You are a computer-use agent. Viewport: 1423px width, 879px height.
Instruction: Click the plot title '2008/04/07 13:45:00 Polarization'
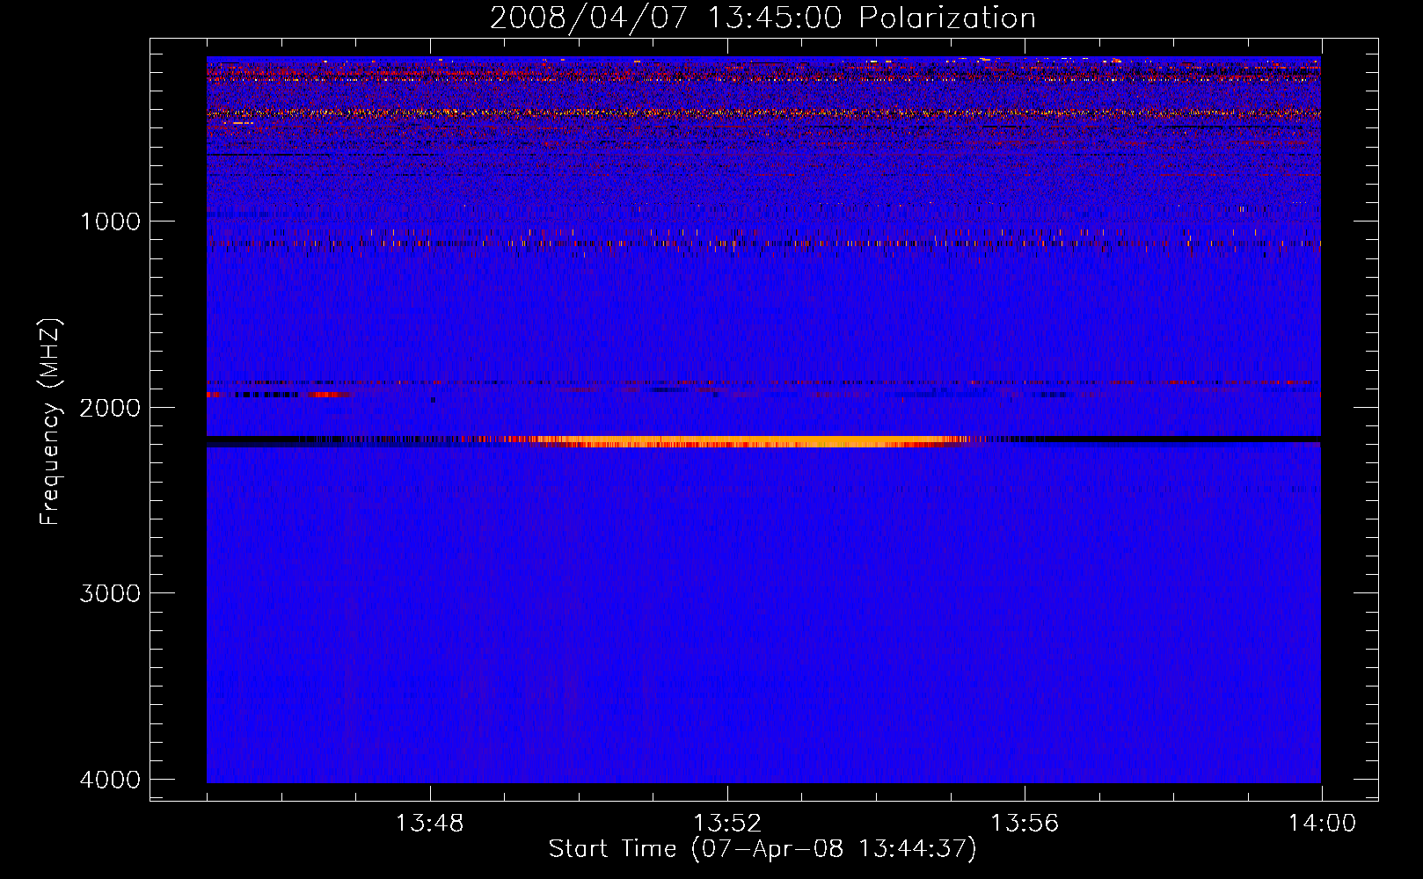[x=763, y=18]
